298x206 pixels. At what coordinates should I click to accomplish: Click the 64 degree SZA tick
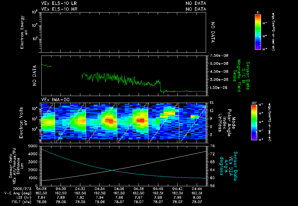(x=212, y=170)
